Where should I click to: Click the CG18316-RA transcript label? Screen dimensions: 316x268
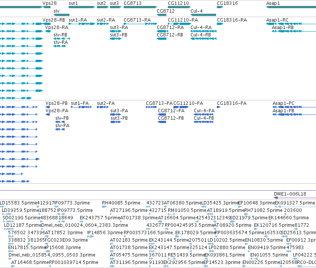click(x=232, y=20)
